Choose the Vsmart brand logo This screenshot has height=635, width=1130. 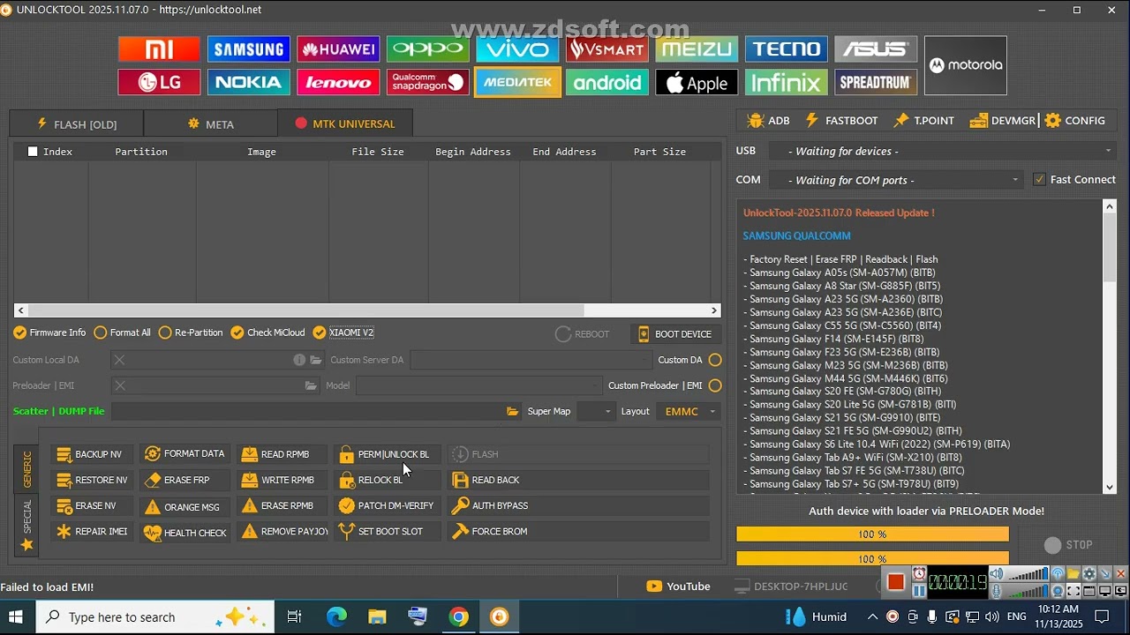(607, 49)
